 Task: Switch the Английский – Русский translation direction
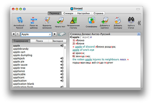coord(20,23)
